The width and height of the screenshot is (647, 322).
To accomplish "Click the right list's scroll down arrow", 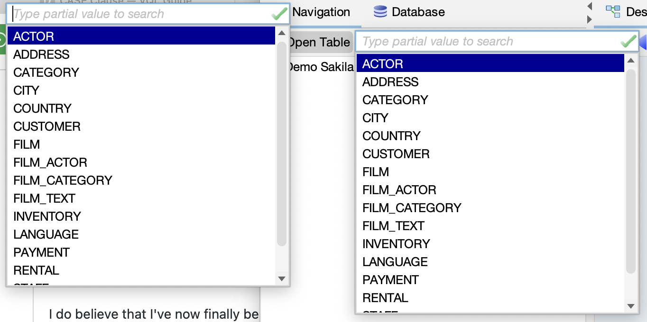I will click(631, 306).
